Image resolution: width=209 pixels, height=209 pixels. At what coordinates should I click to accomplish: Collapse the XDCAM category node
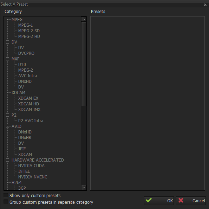[7, 92]
